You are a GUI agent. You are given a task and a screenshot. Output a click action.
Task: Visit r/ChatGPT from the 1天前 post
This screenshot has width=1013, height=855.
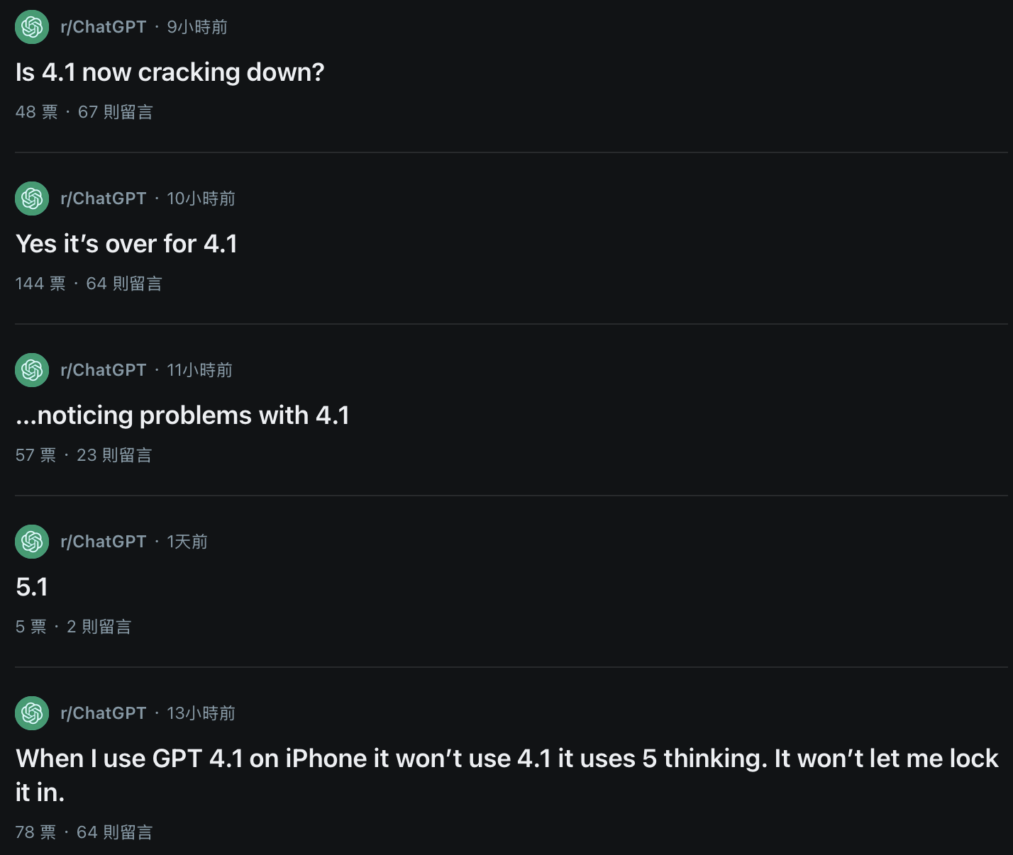[104, 542]
